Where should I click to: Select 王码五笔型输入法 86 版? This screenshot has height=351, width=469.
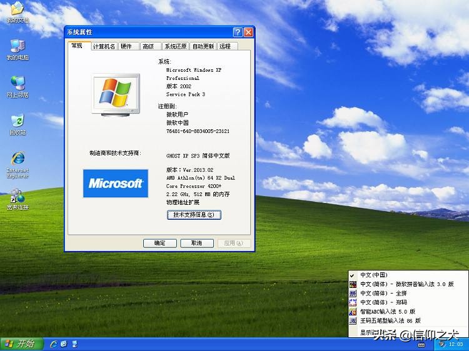point(408,321)
